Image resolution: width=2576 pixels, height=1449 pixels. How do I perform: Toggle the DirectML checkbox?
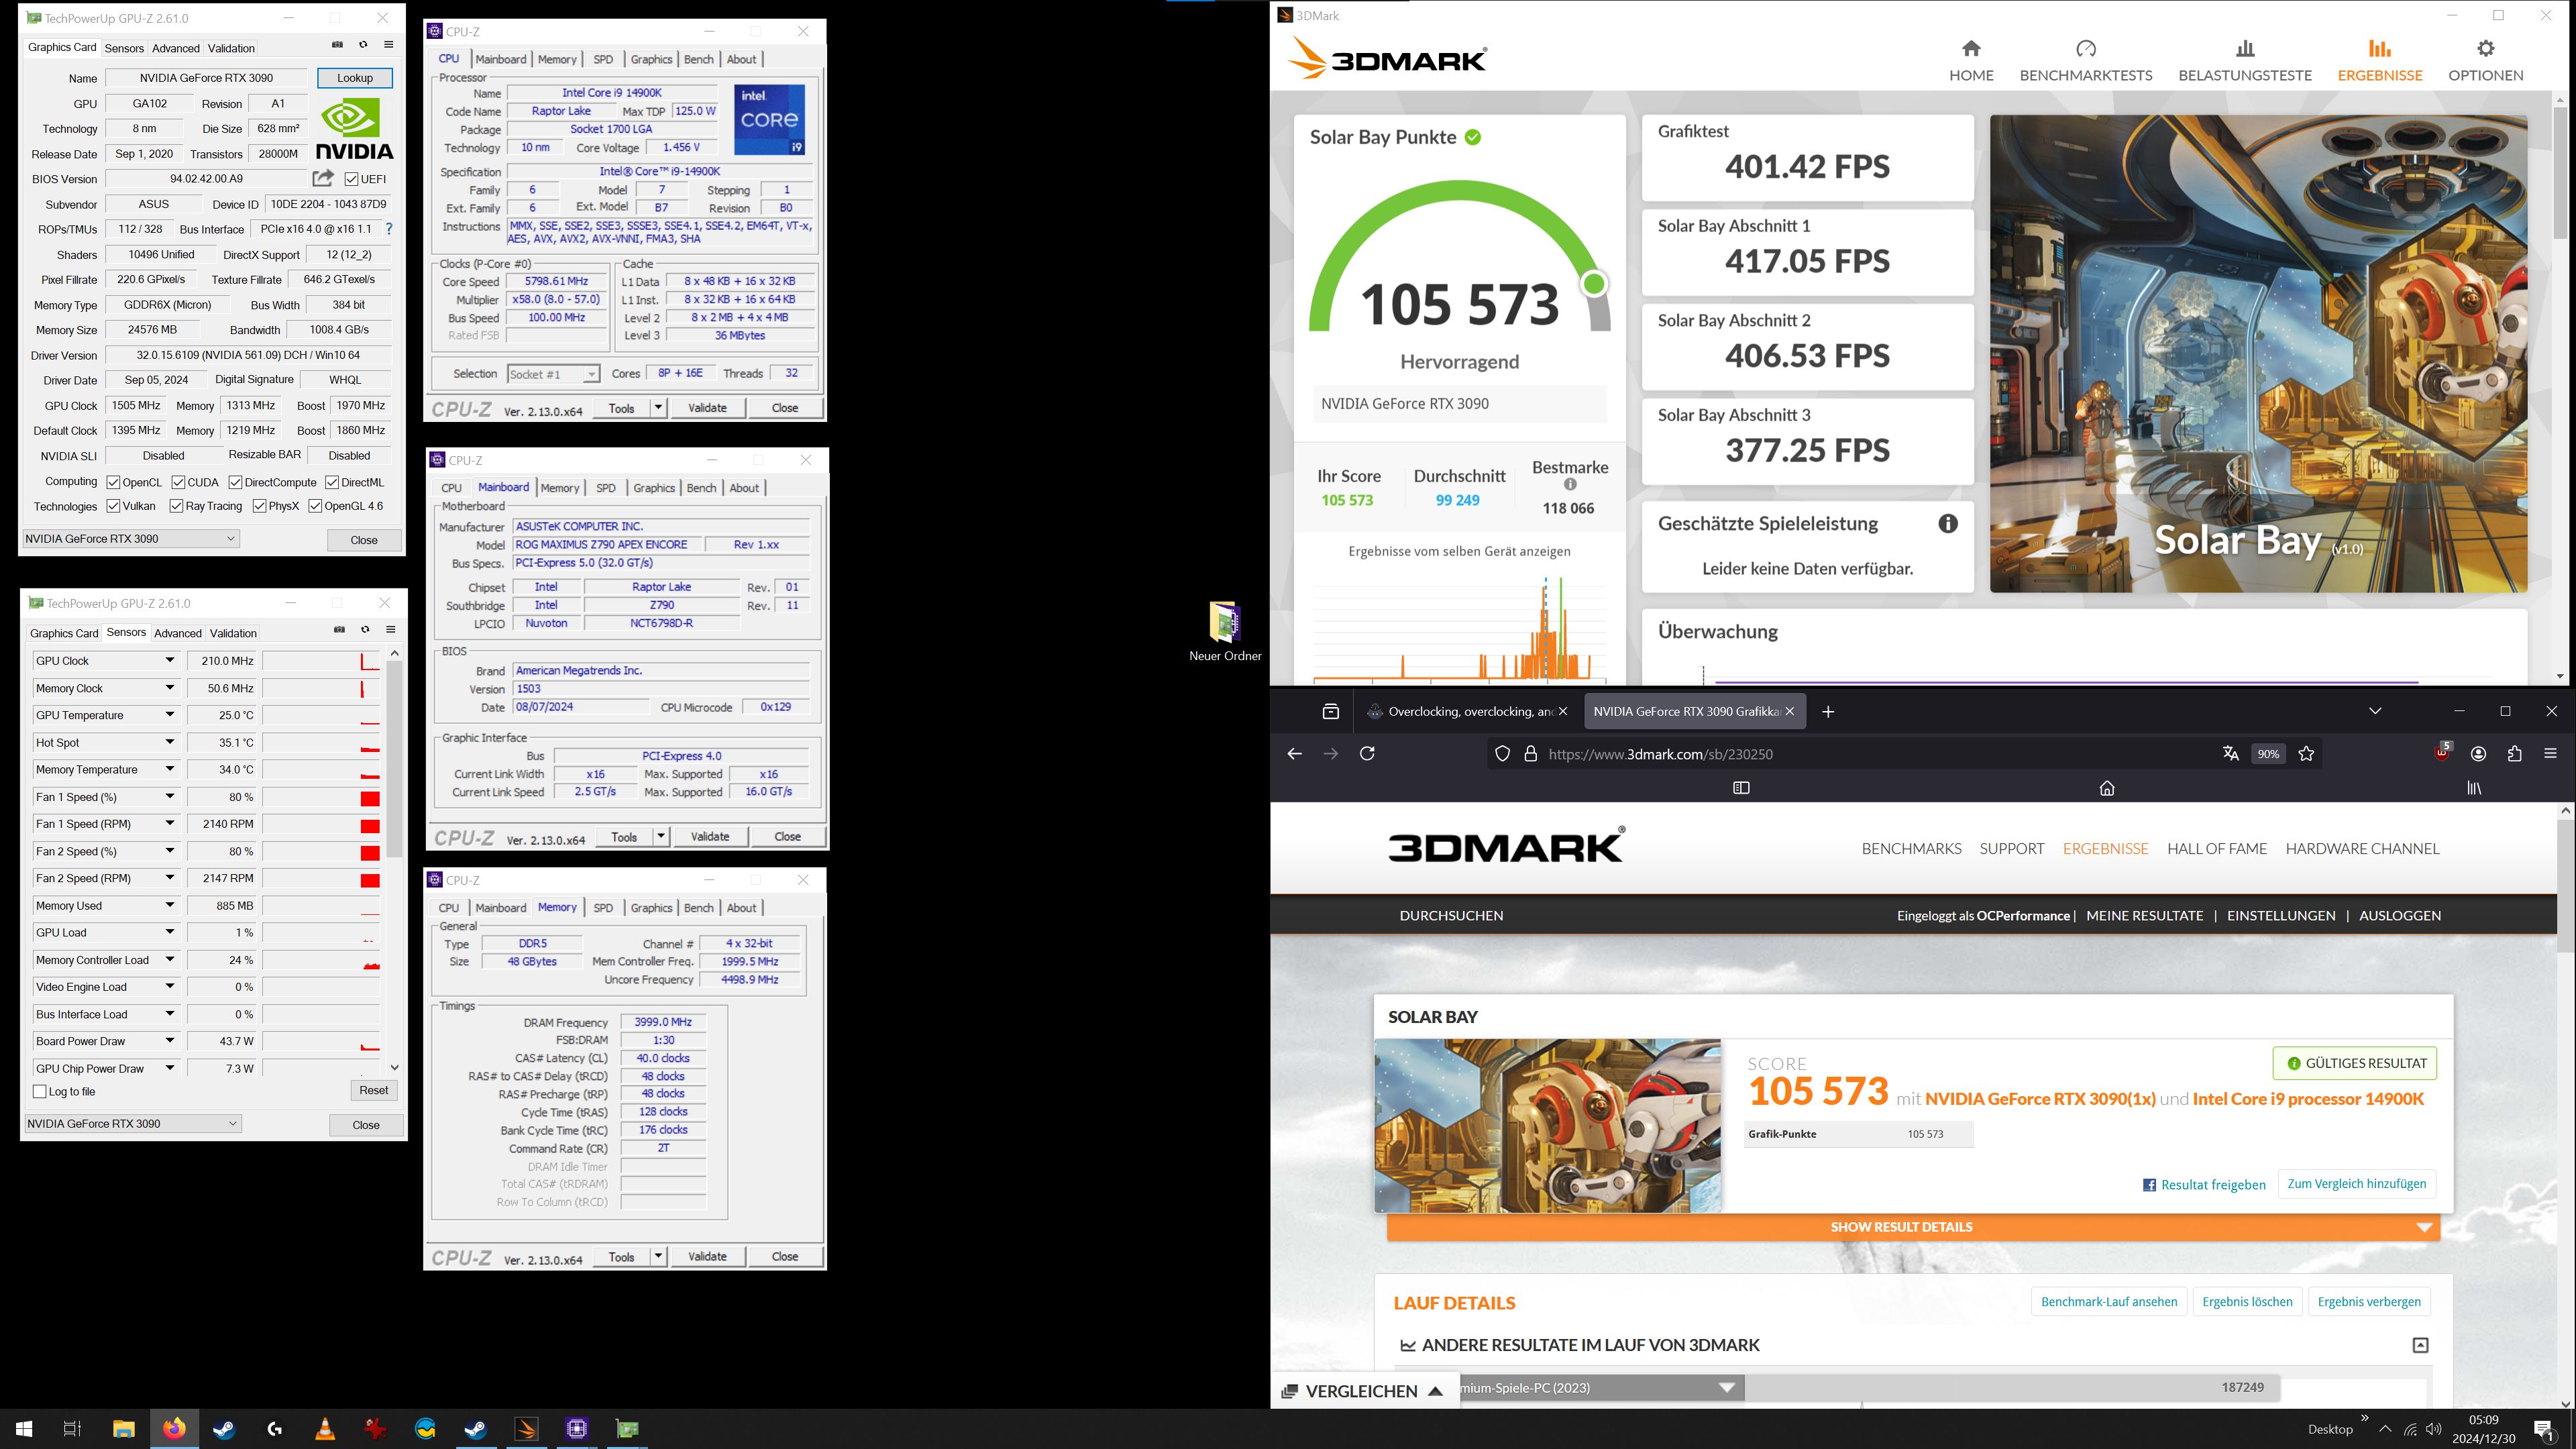(332, 482)
